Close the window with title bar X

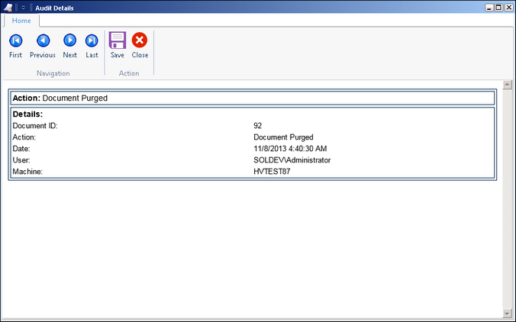coord(508,7)
